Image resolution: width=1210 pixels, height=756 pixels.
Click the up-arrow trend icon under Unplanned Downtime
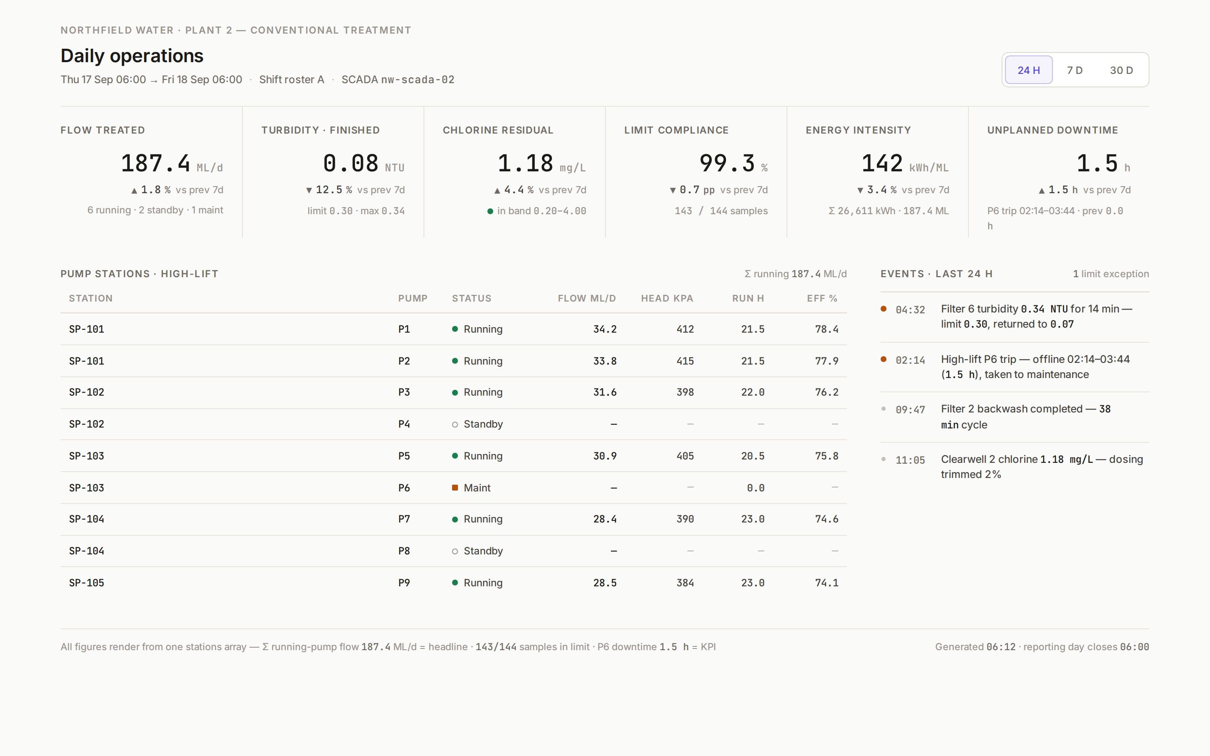[1042, 191]
